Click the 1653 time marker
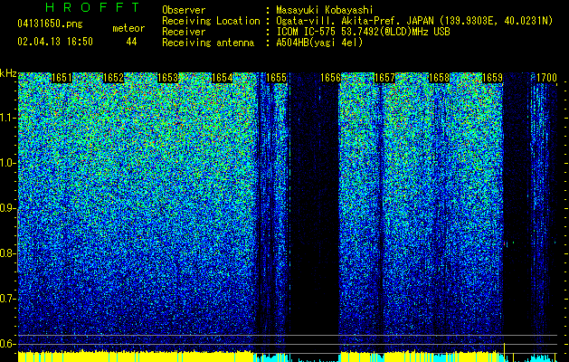This screenshot has height=362, width=569. click(167, 78)
